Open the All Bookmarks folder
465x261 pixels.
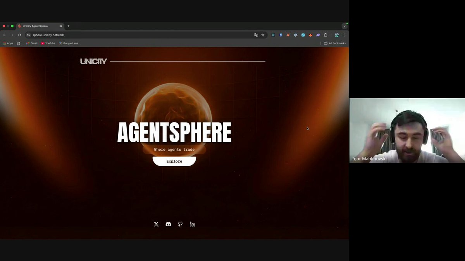pos(335,43)
